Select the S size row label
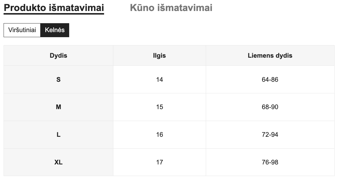337x179 pixels. (x=58, y=79)
